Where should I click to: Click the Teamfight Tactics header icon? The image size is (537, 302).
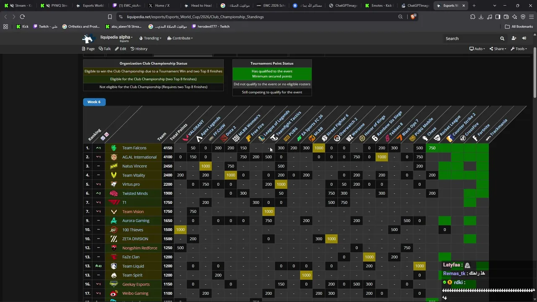coord(274,138)
